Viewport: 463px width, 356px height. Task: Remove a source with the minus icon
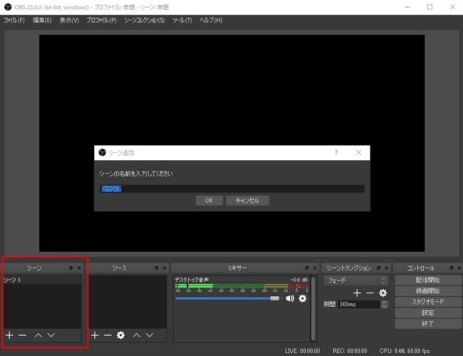107,335
